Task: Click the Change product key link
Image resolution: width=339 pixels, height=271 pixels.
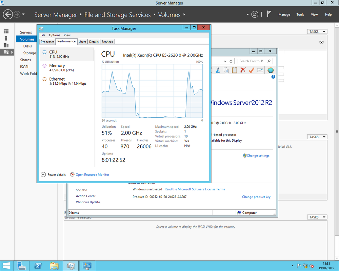Action: 256,197
